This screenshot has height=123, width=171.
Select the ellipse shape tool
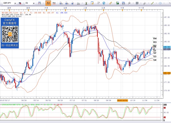160,3
